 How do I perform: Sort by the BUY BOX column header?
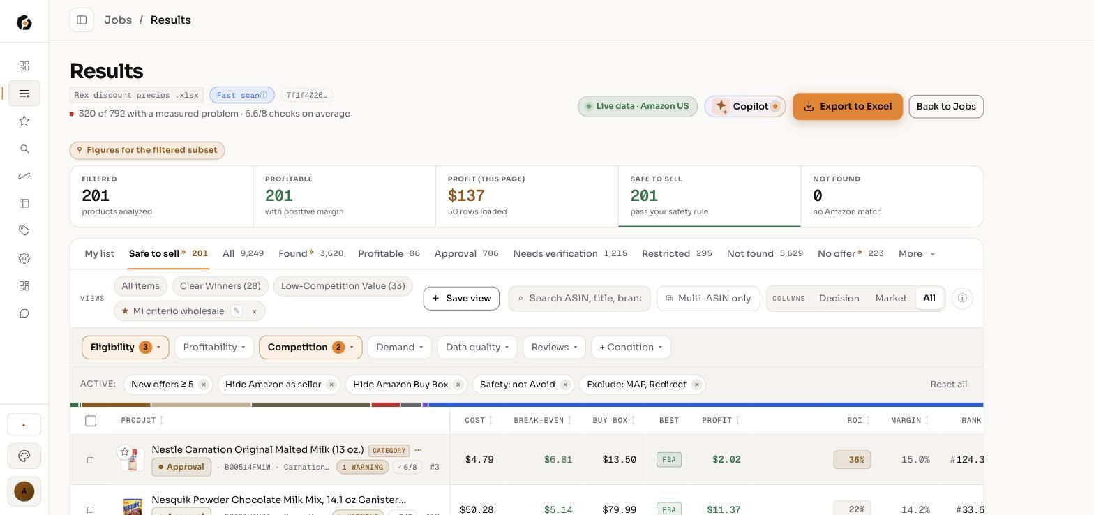614,420
